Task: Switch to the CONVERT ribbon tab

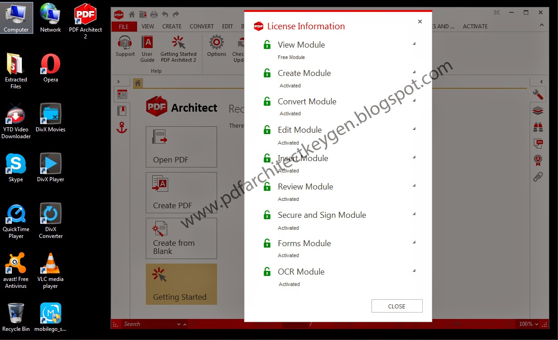Action: coord(202,27)
